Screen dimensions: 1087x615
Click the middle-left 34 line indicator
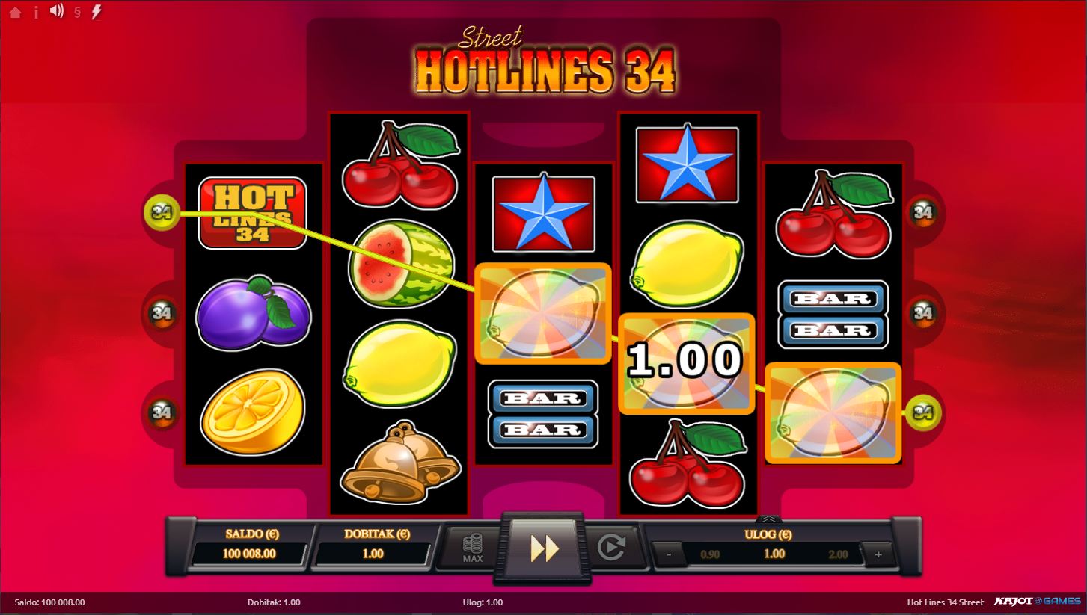162,312
